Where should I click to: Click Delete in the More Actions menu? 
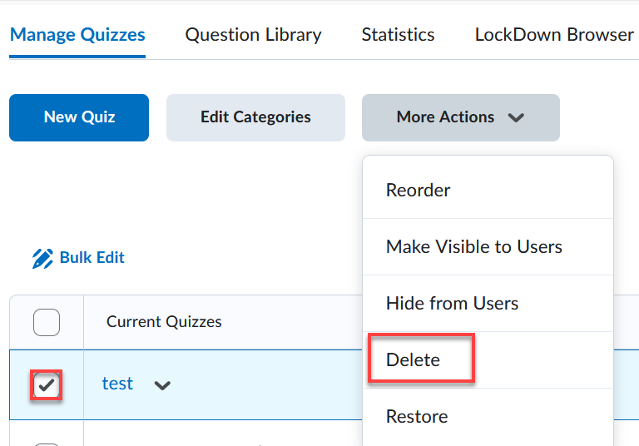[x=414, y=359]
